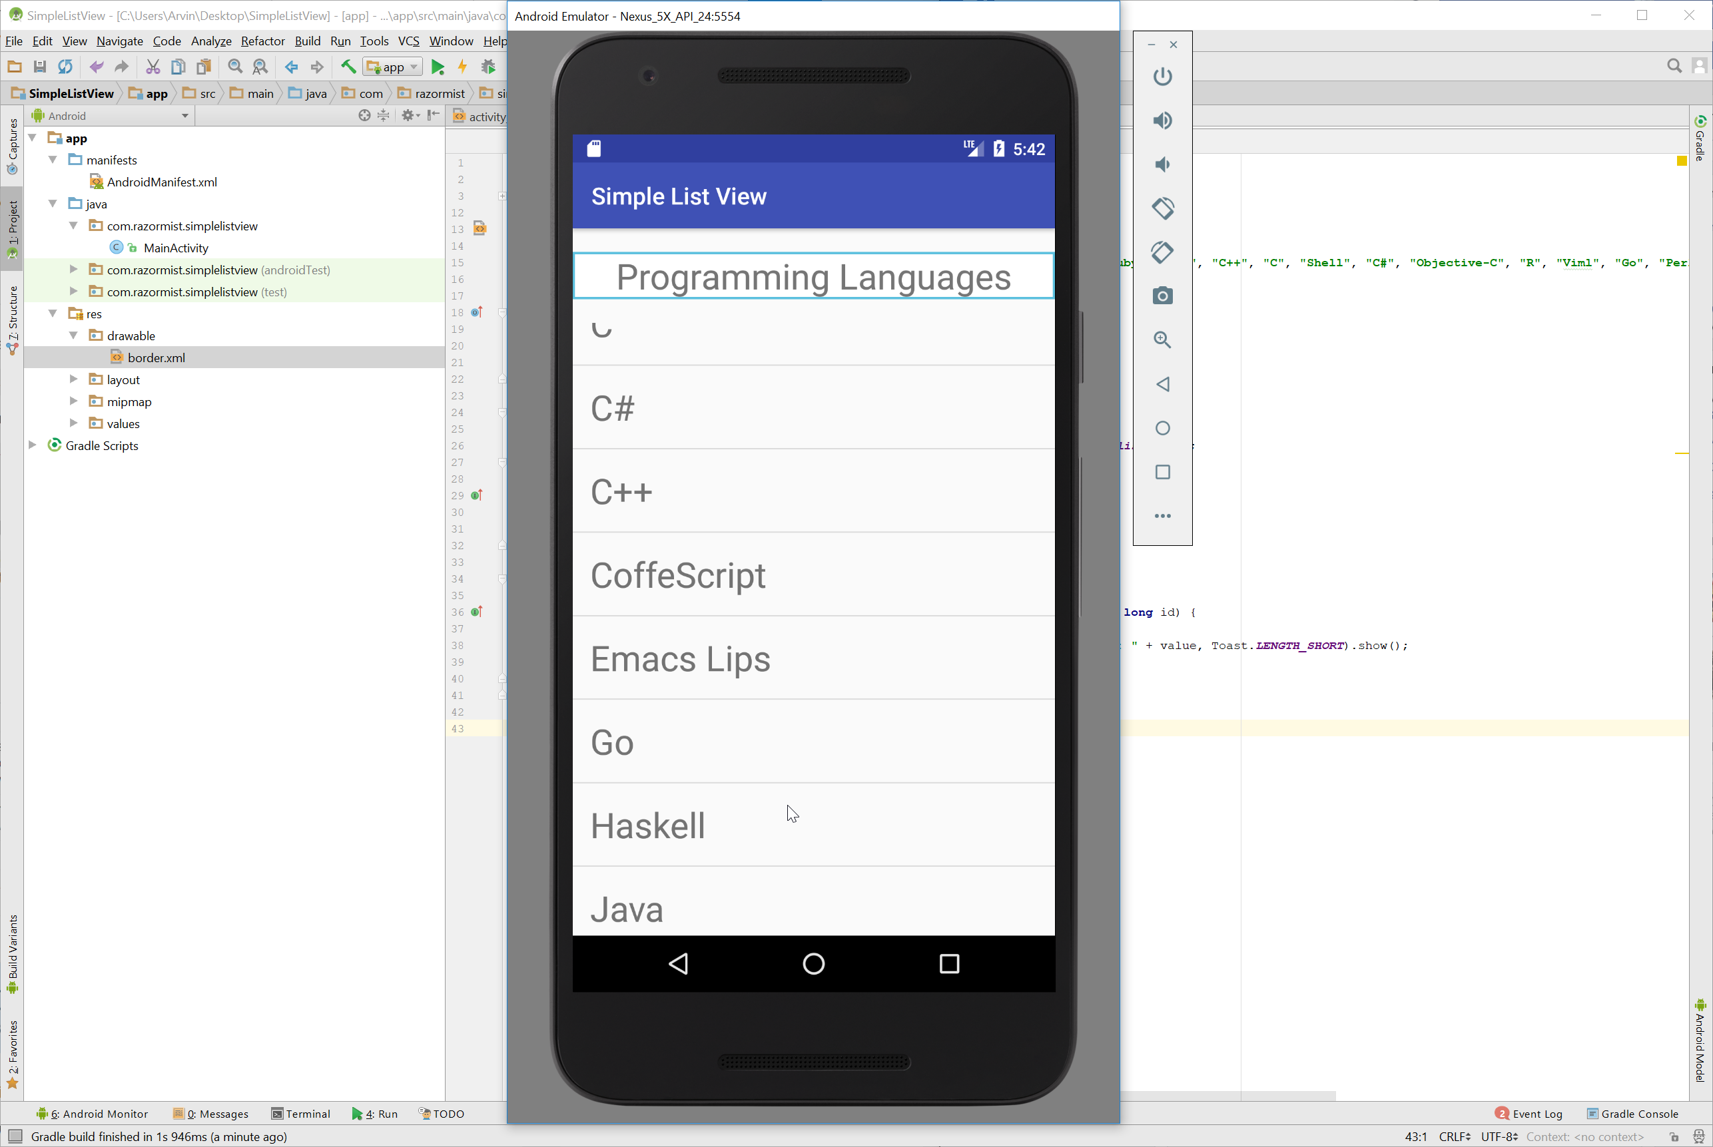Image resolution: width=1713 pixels, height=1147 pixels.
Task: Open the Build menu
Action: [307, 41]
